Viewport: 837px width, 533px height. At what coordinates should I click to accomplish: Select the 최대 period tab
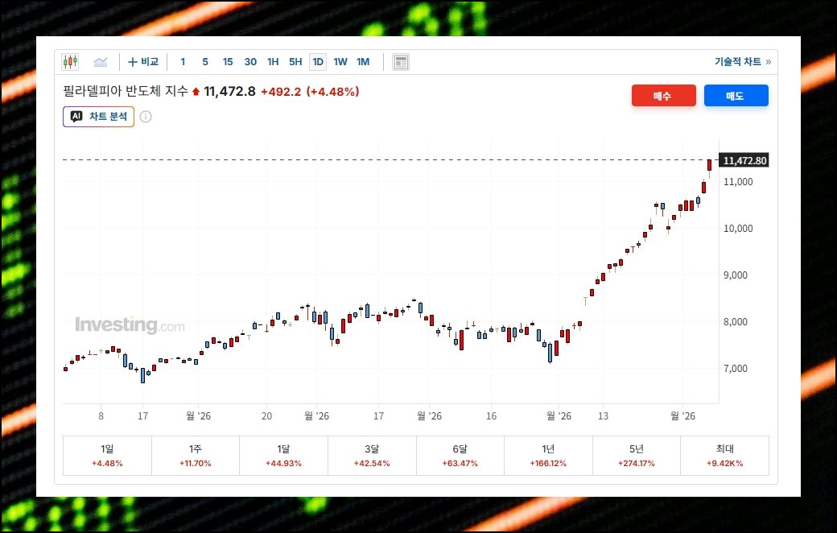click(x=725, y=456)
